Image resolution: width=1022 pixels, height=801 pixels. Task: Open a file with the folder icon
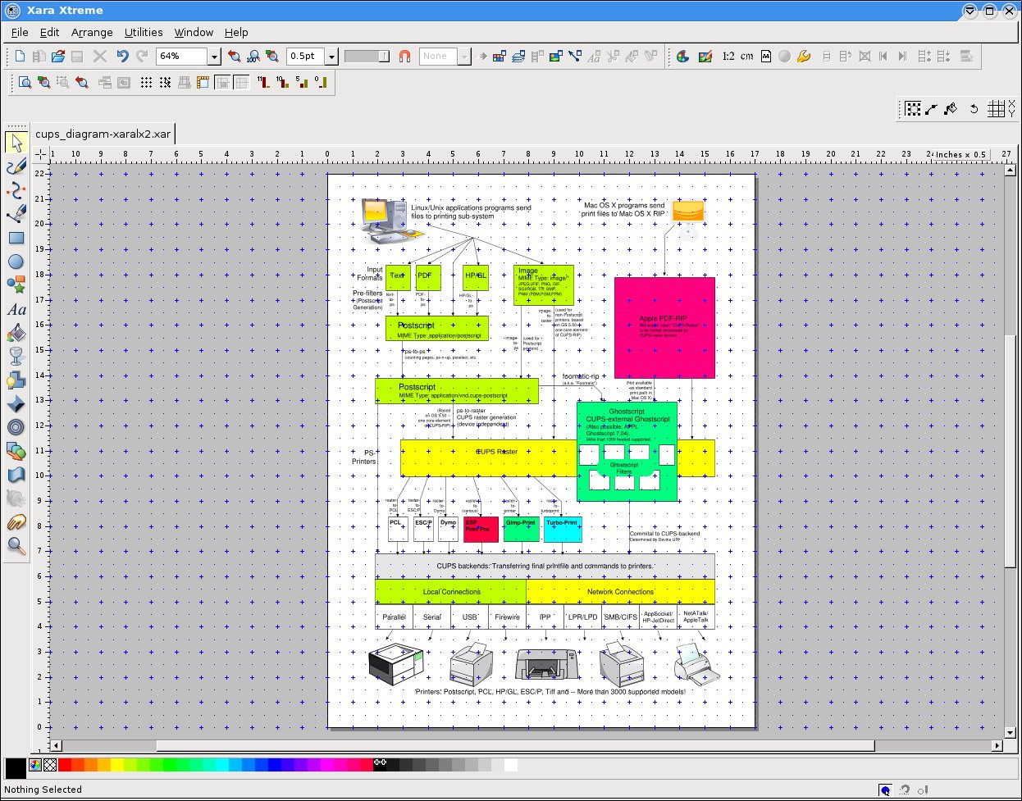[58, 57]
